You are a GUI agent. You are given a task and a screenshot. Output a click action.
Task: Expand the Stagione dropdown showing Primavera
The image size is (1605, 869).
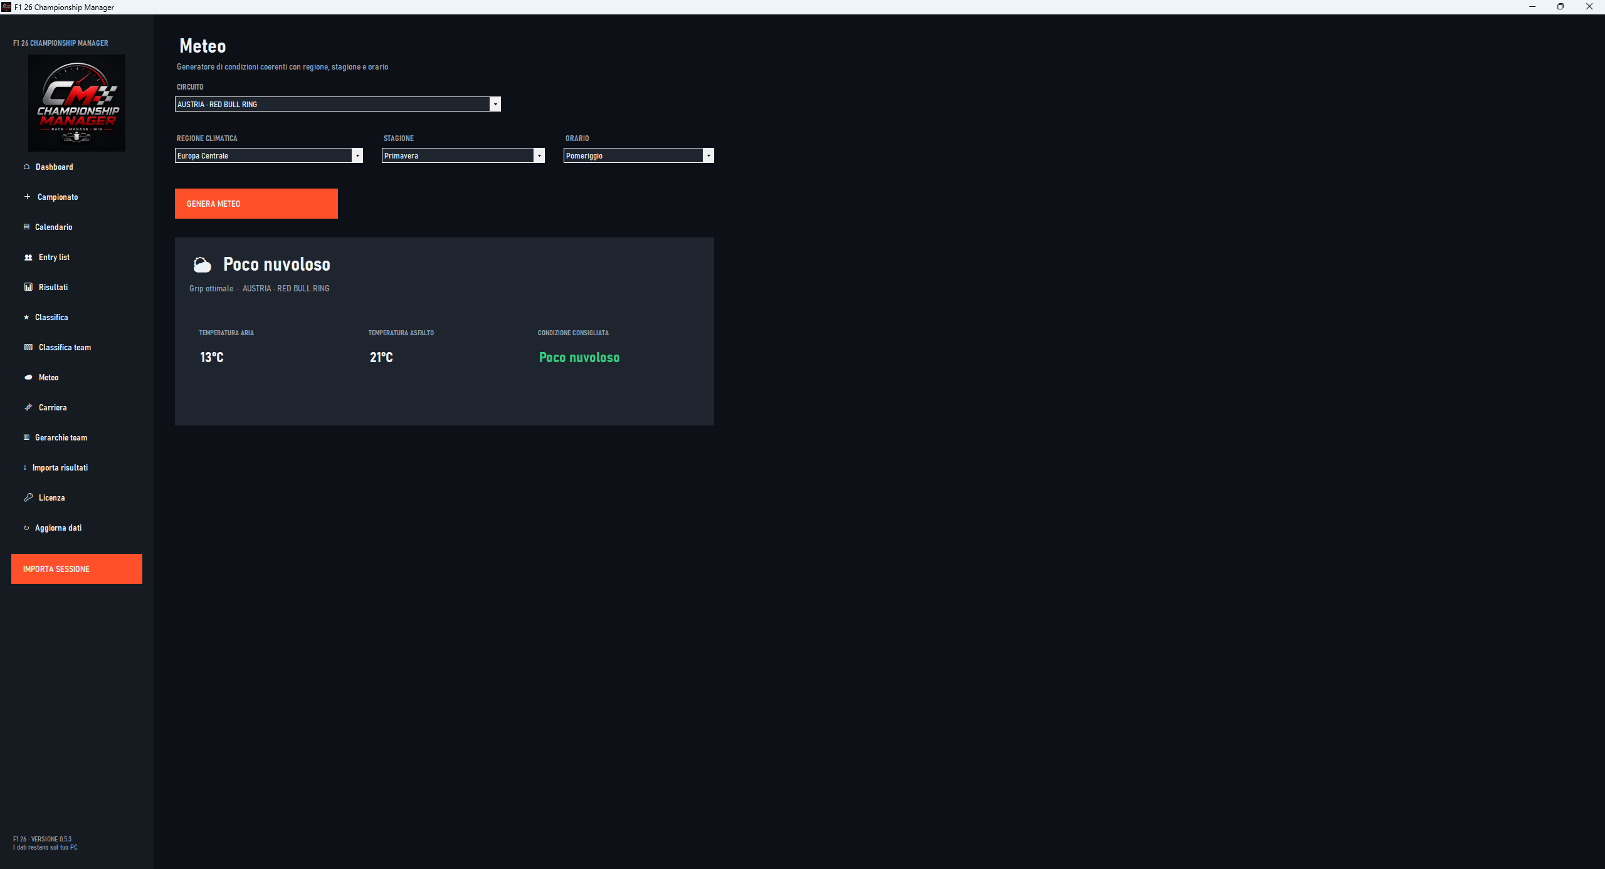[463, 155]
